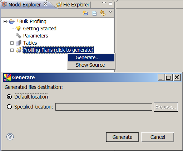
Task: Maximize the Model Explorer view panel
Action: tap(110, 4)
